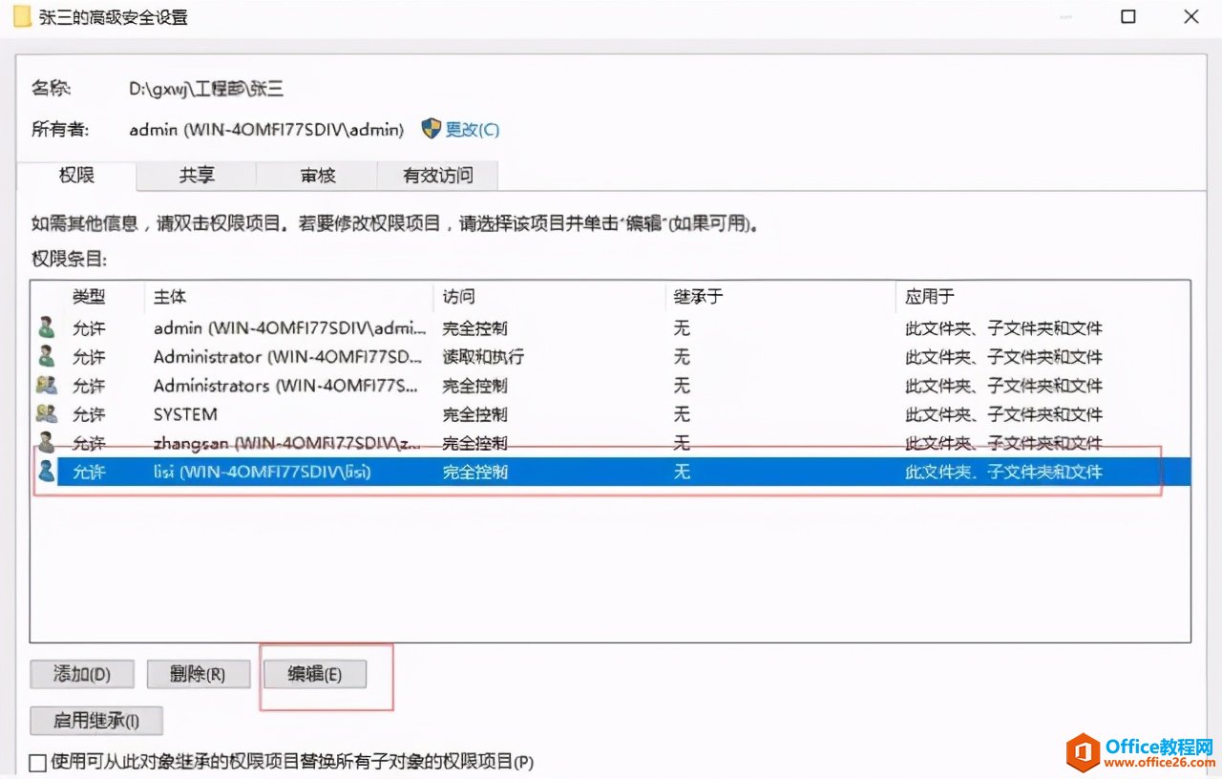Click the admin user icon in permission list
Image resolution: width=1222 pixels, height=779 pixels.
click(x=46, y=327)
